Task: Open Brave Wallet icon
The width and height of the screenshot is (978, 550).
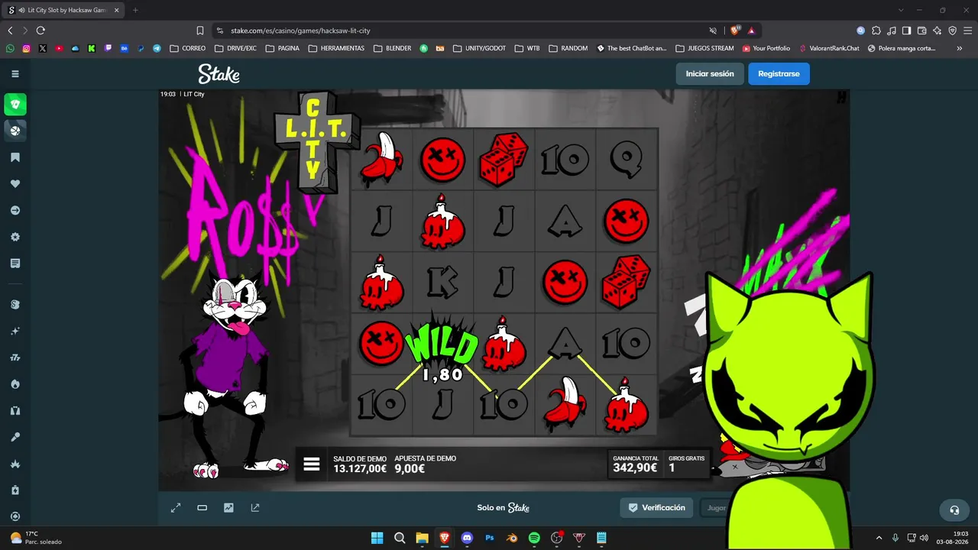Action: [921, 31]
